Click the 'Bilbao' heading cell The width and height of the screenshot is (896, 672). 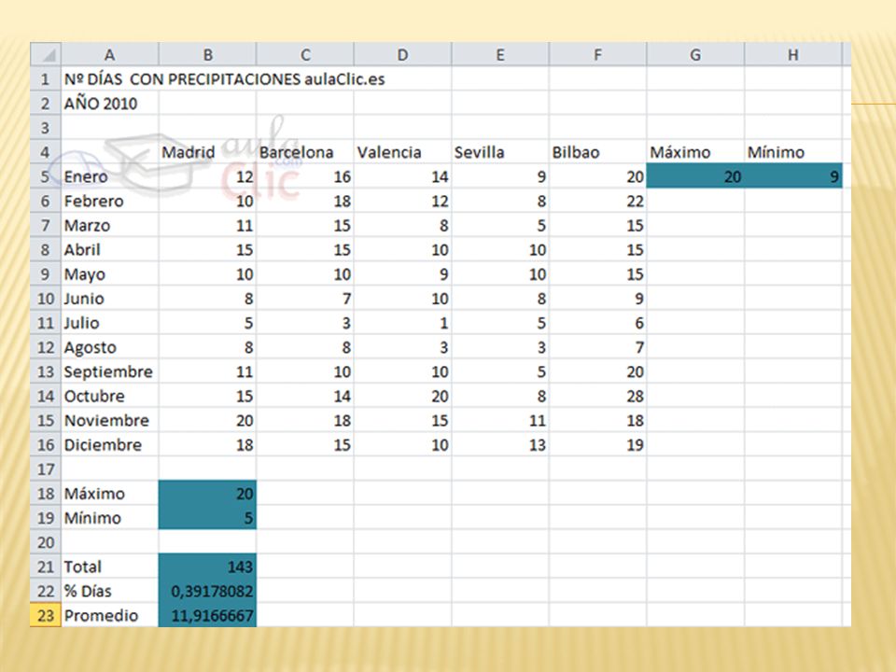[597, 152]
